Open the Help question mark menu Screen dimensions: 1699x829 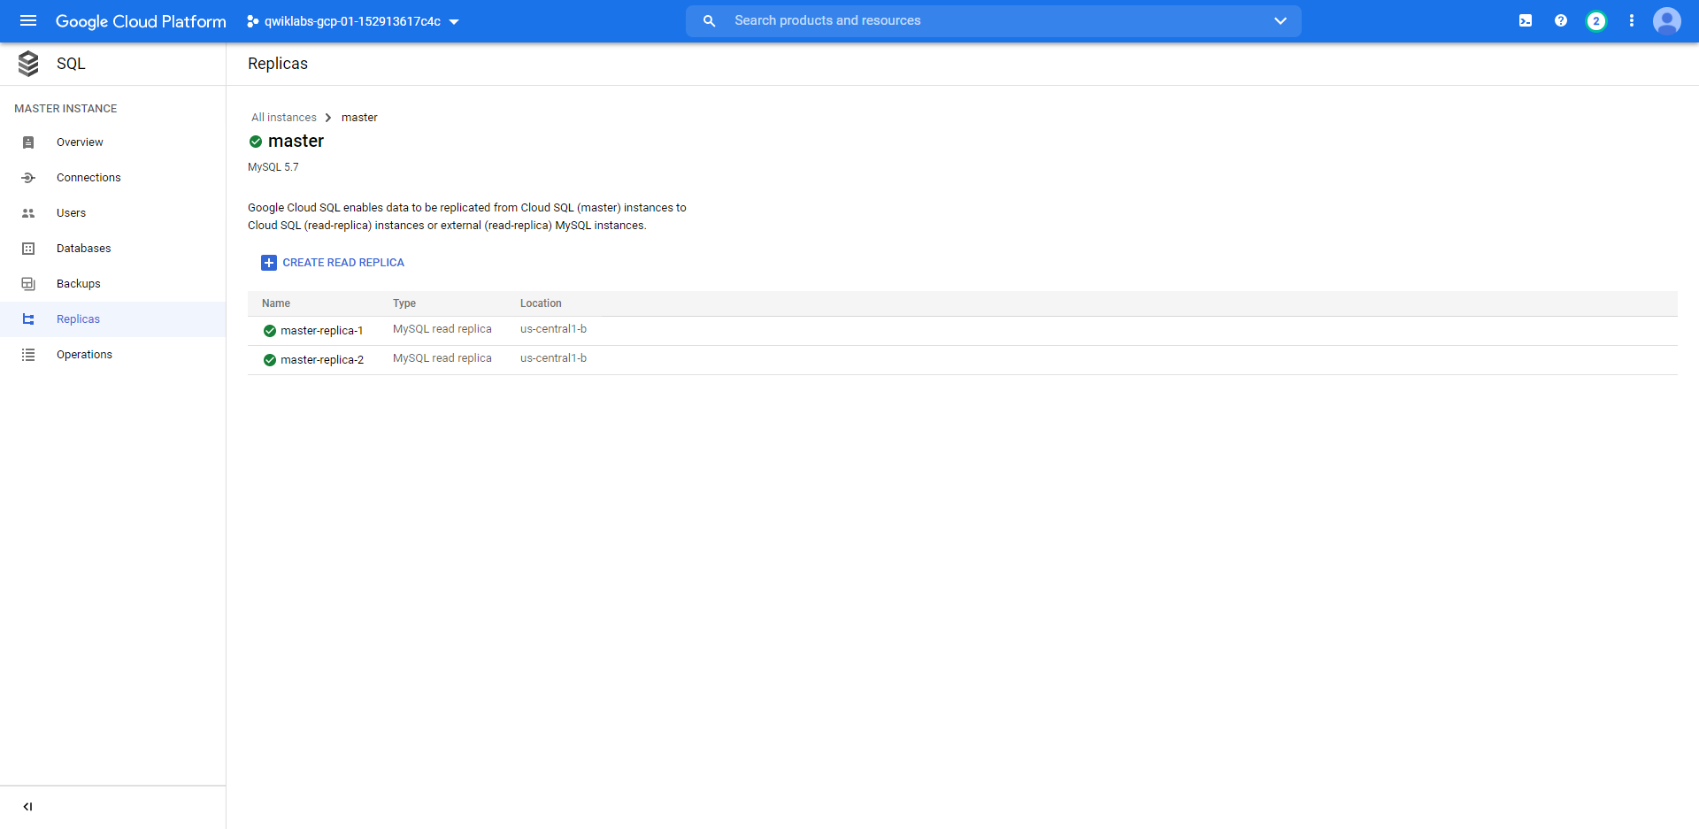[x=1561, y=20]
